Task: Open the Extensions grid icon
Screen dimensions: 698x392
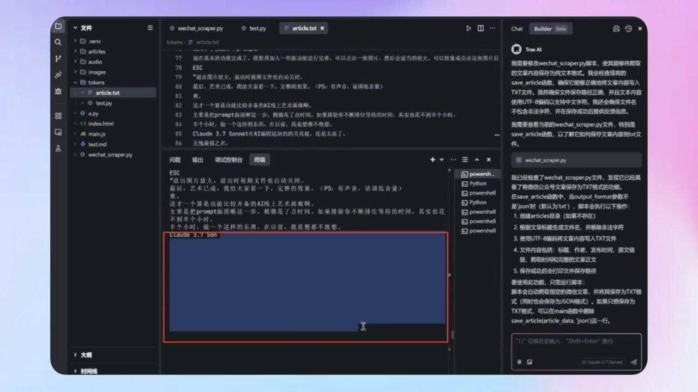Action: pyautogui.click(x=58, y=115)
